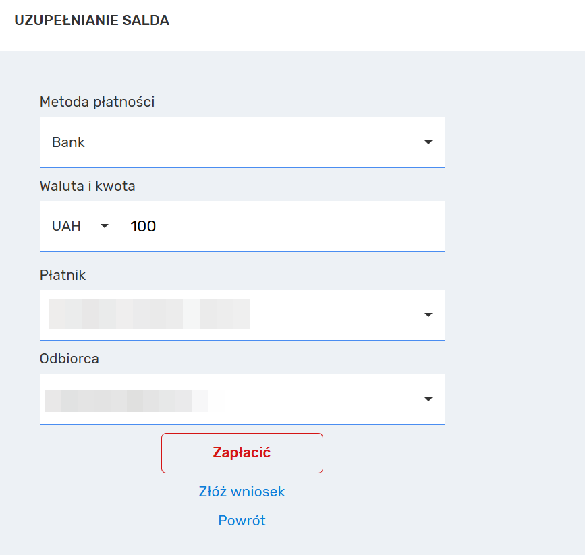Follow the Złóż wniosek link
This screenshot has width=585, height=555.
[242, 492]
